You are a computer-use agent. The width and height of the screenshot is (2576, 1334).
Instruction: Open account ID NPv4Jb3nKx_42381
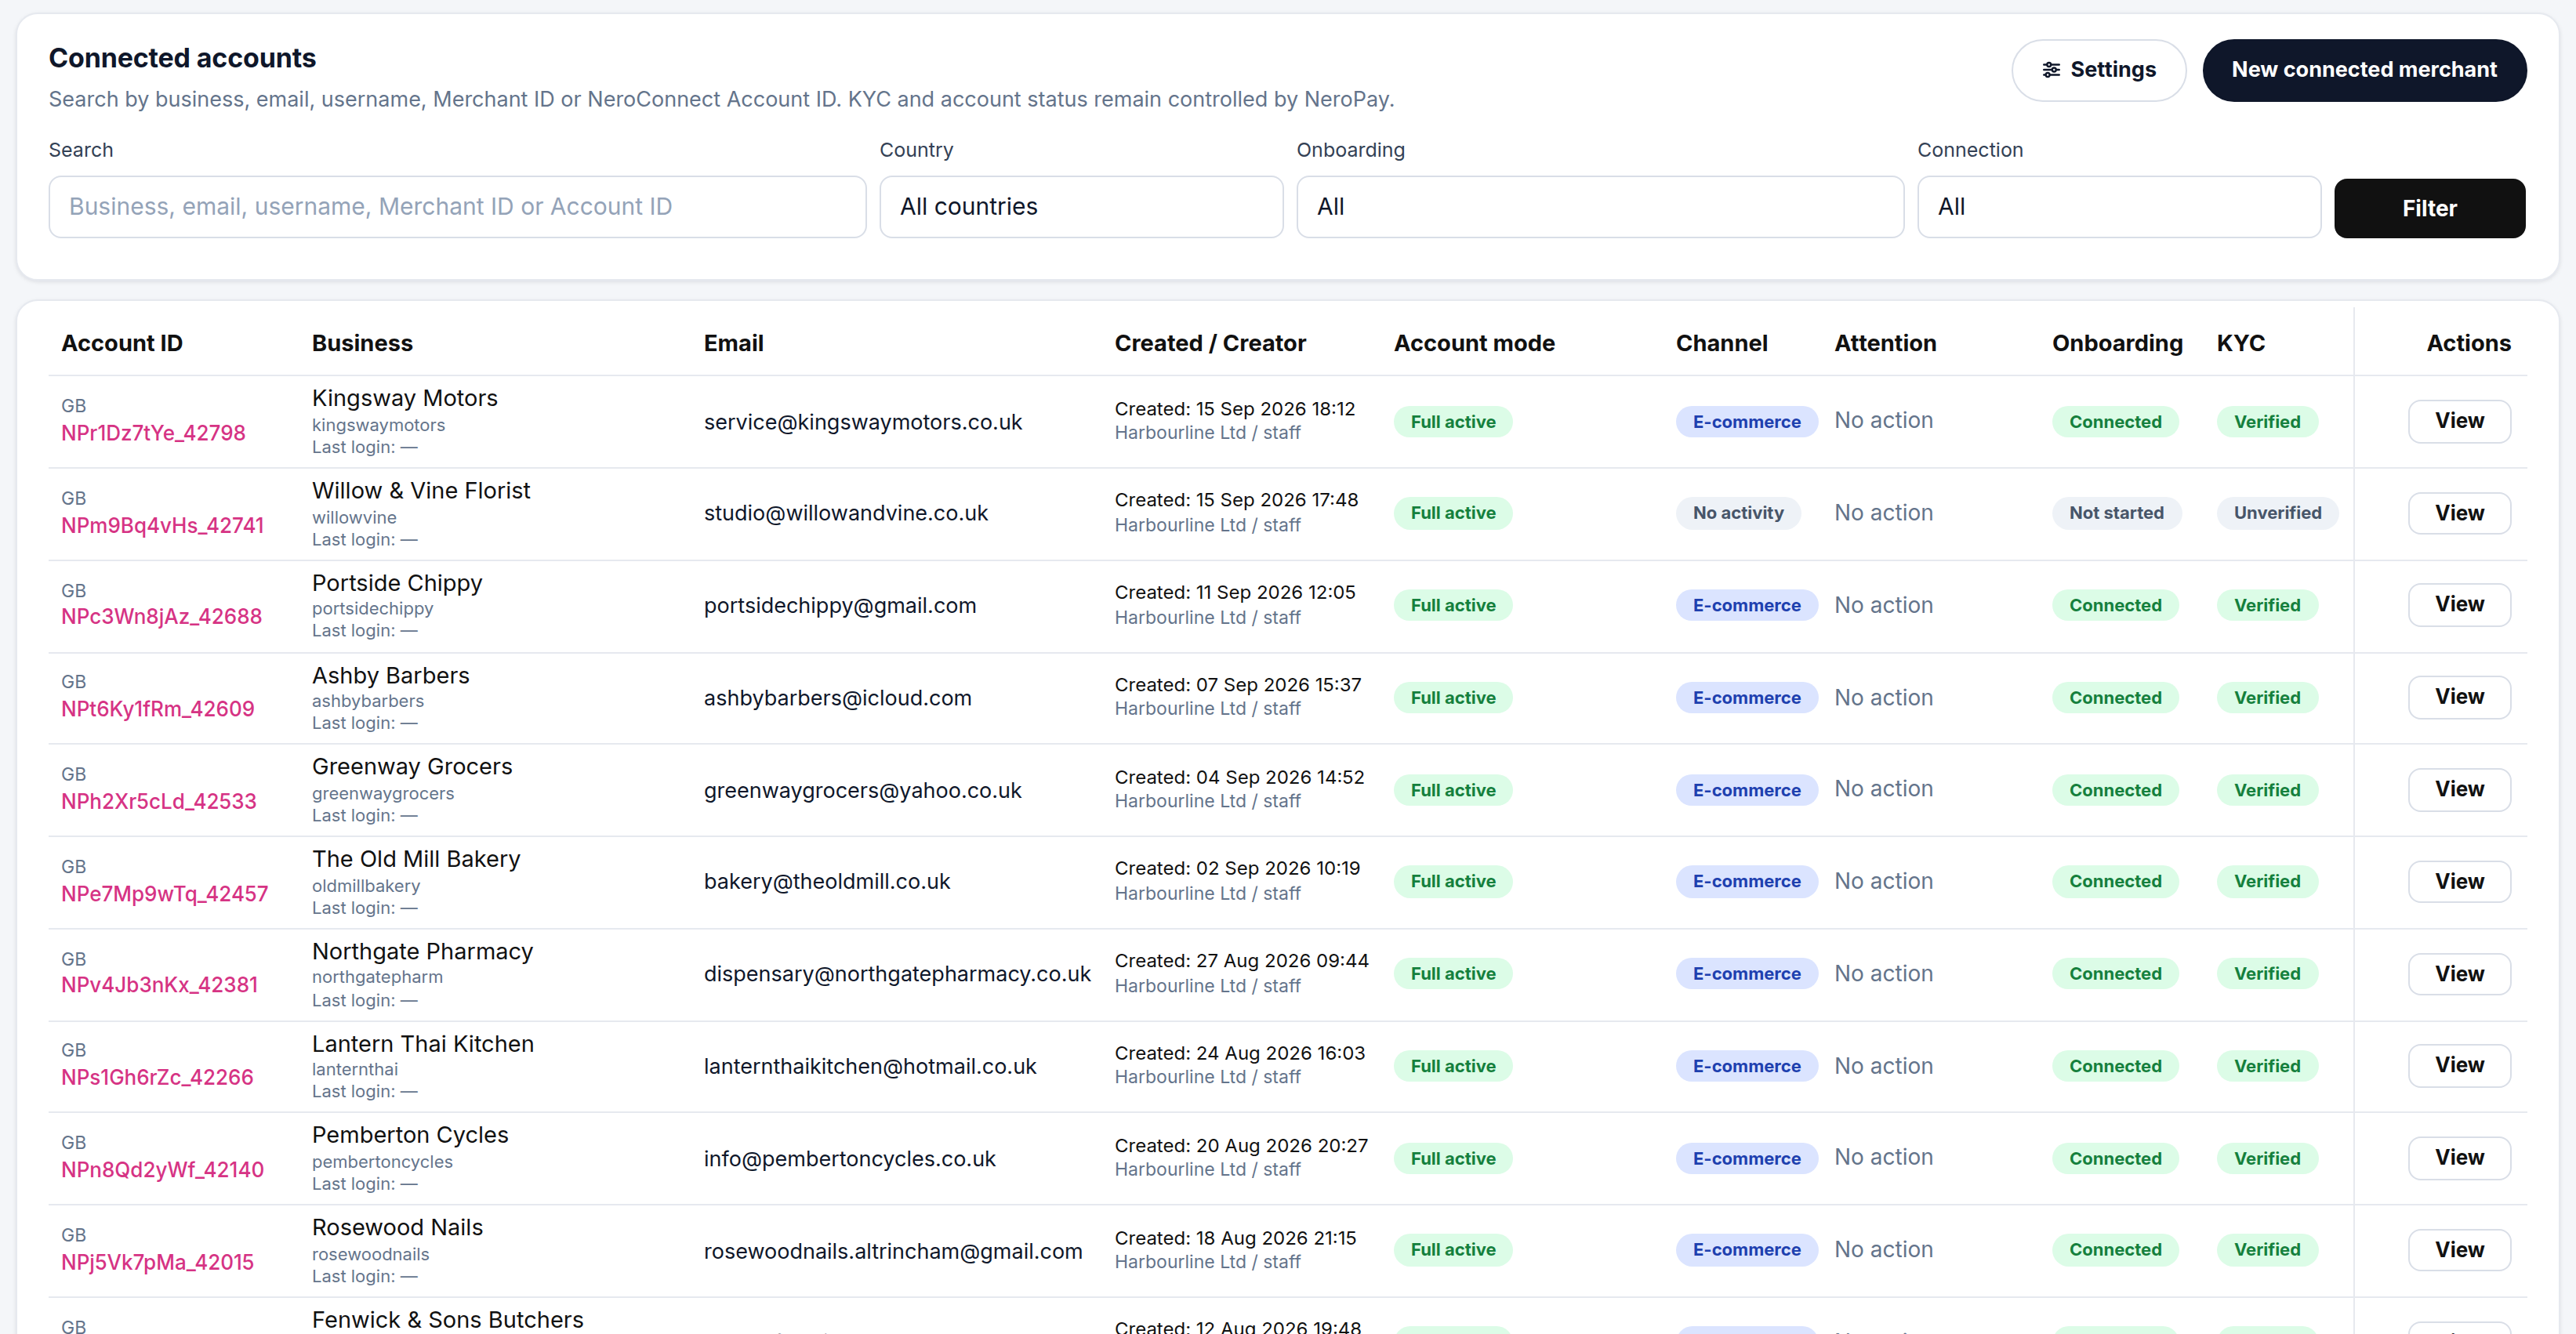pyautogui.click(x=159, y=985)
